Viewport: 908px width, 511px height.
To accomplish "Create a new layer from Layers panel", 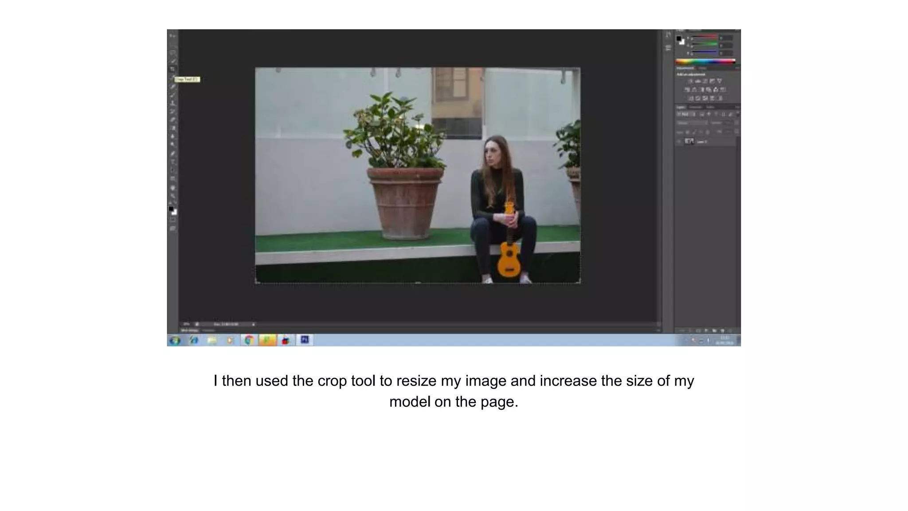I will [722, 331].
